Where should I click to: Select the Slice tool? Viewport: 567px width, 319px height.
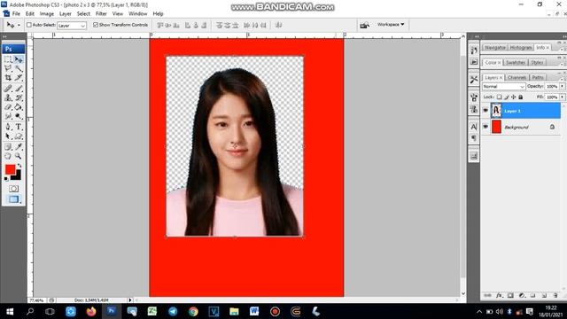(x=19, y=77)
